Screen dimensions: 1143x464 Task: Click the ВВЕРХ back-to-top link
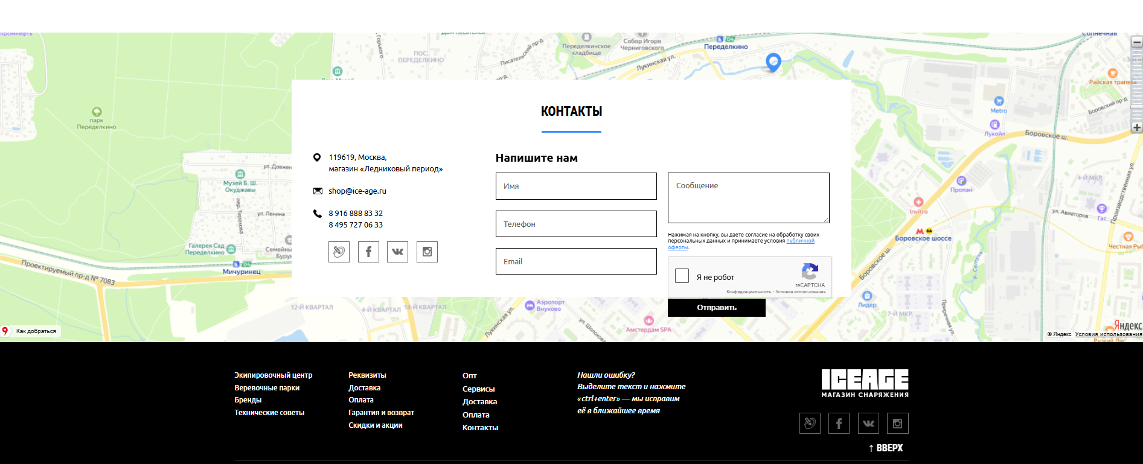(x=886, y=448)
